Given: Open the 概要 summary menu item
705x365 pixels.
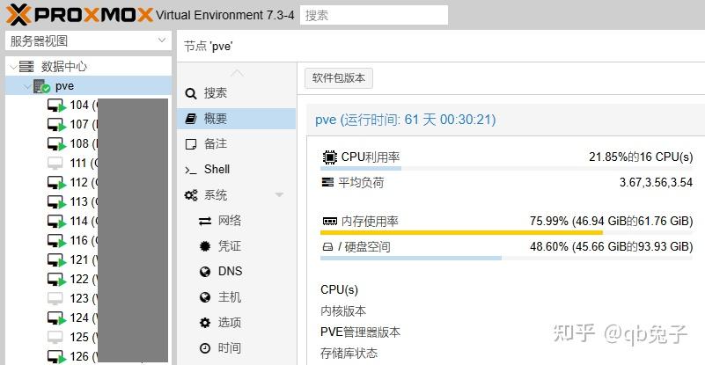Looking at the screenshot, I should tap(216, 119).
